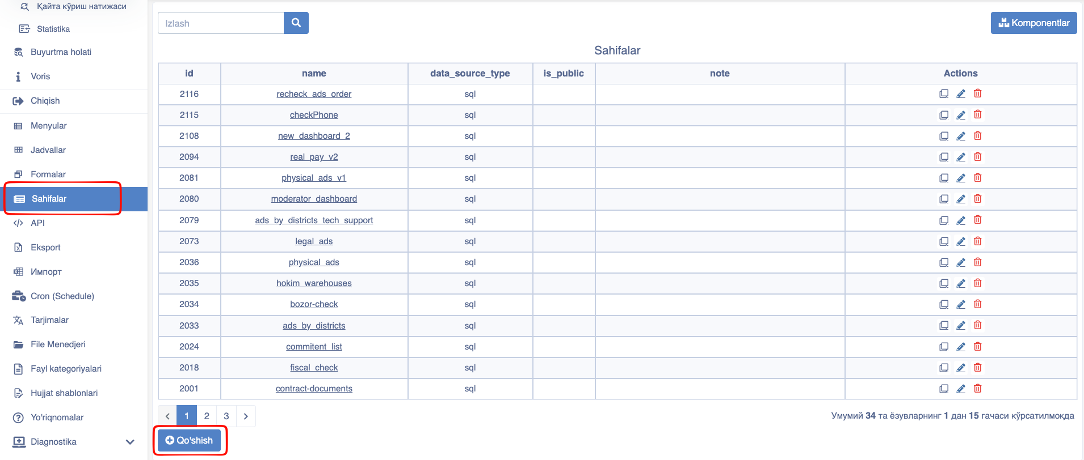Click the pencil icon for the contract-documents row

click(961, 389)
